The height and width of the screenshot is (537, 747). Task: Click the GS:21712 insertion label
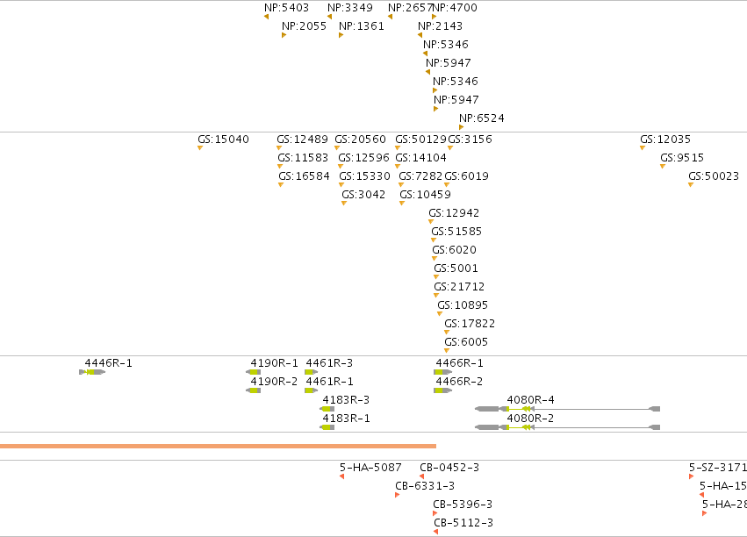459,287
